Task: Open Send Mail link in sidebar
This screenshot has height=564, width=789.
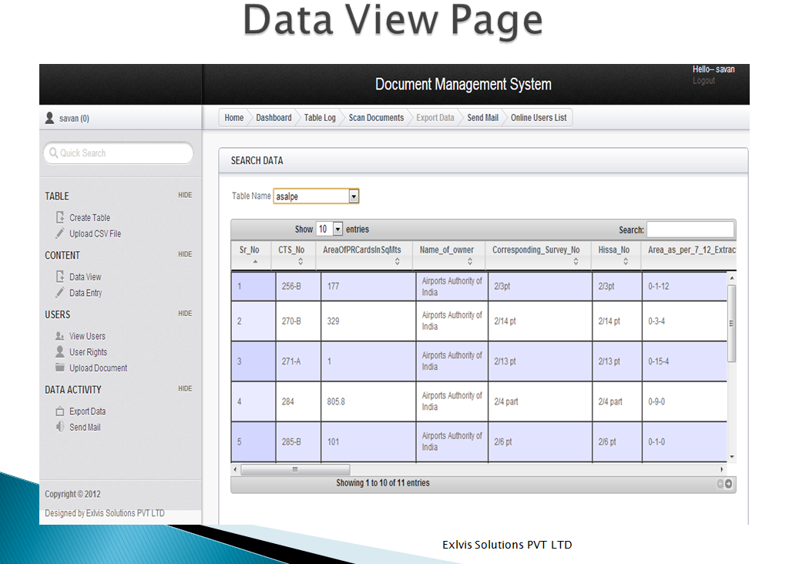Action: (85, 427)
